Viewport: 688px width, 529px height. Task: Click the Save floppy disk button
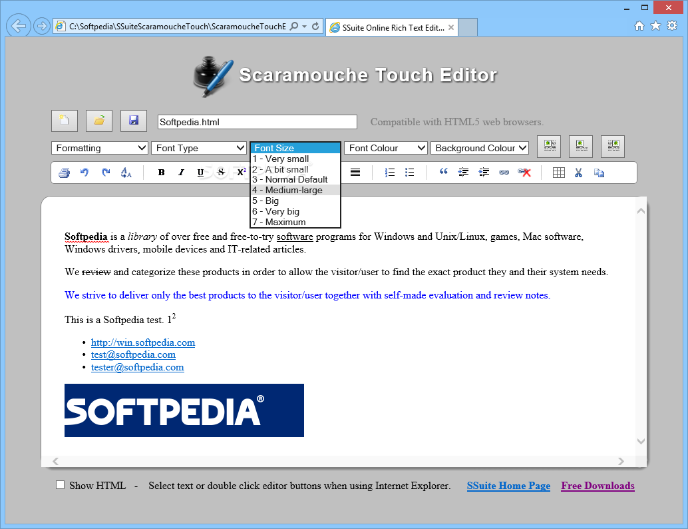(134, 121)
